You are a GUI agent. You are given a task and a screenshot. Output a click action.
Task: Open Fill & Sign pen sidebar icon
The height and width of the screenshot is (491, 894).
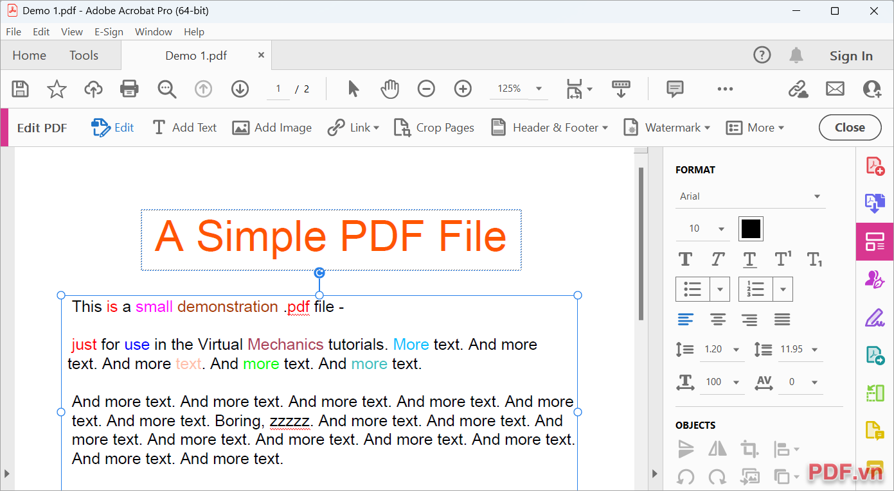[x=875, y=317]
